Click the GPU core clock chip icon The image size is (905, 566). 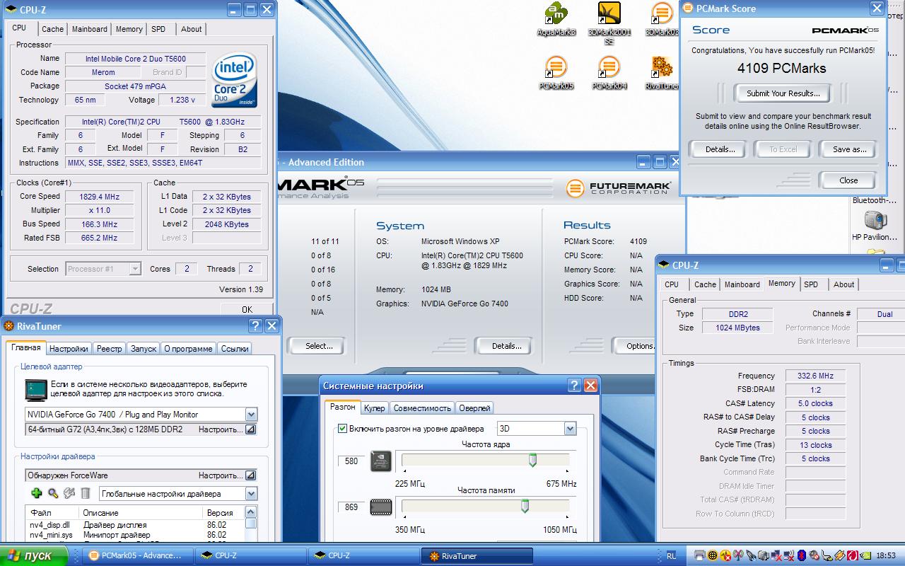pyautogui.click(x=380, y=461)
